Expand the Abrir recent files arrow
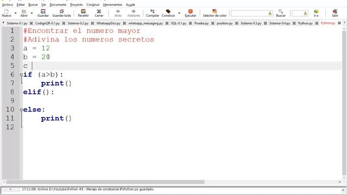Screen dimensions: 347x195 point(31,13)
